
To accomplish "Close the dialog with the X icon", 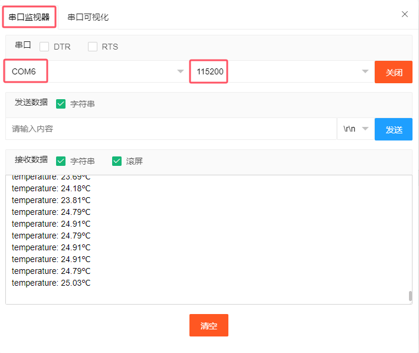I will pos(405,14).
